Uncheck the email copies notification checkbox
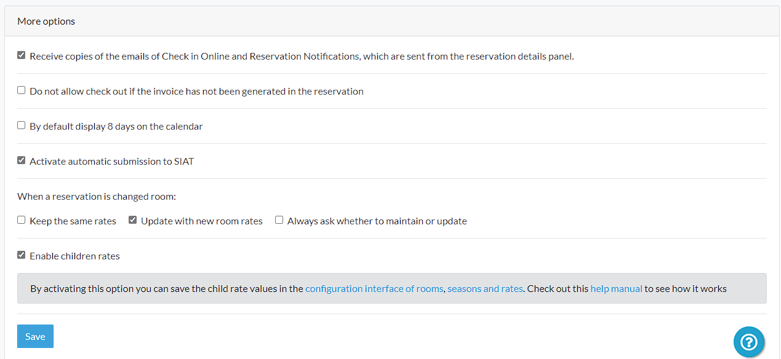 [22, 55]
